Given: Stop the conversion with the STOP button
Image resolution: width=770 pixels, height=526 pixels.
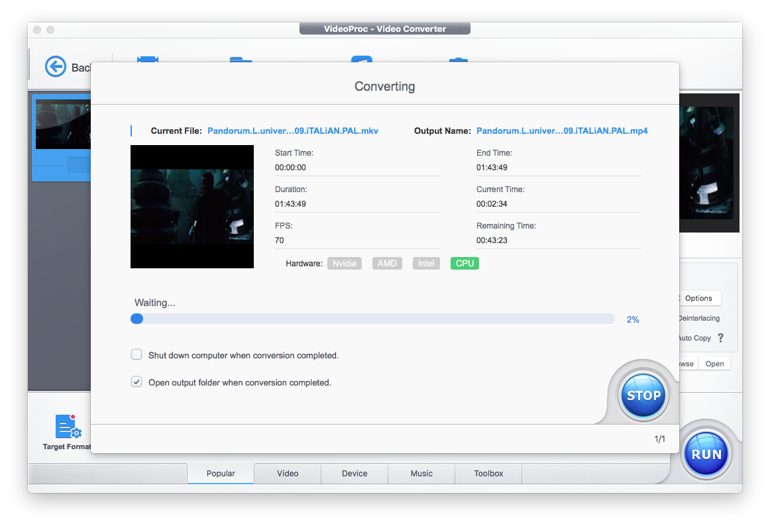Looking at the screenshot, I should click(643, 396).
